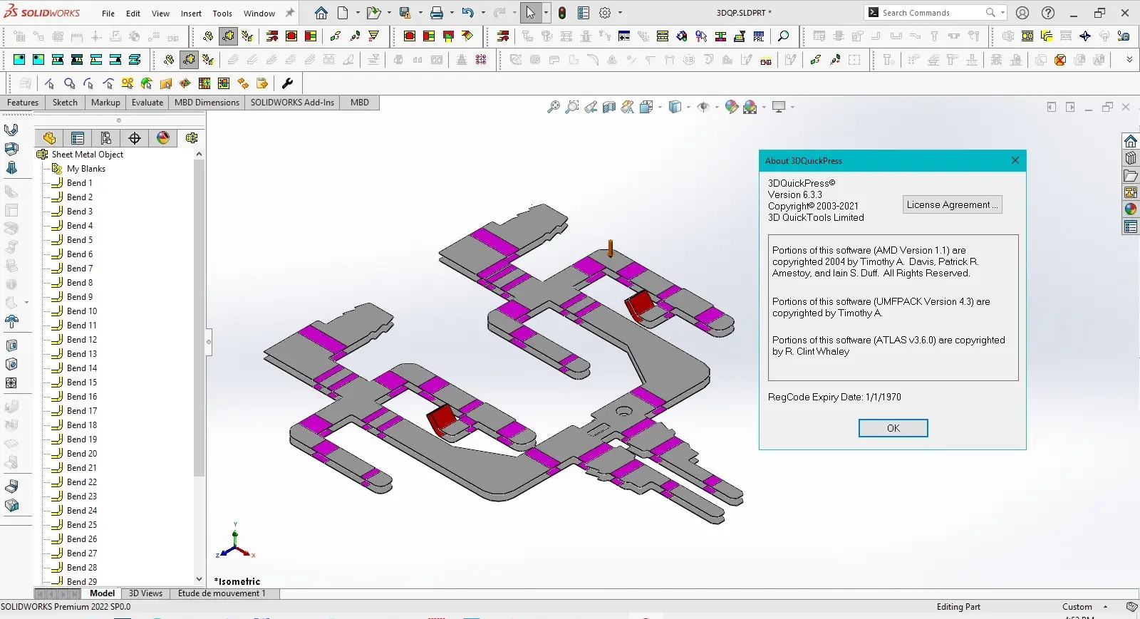1140x619 pixels.
Task: Open the DimXpertManager crosshair tab
Action: click(135, 138)
